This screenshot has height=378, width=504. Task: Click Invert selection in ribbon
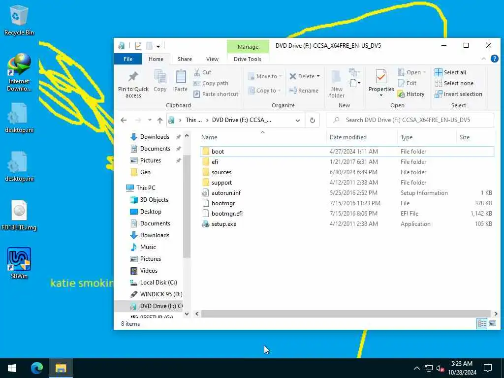[x=458, y=94]
